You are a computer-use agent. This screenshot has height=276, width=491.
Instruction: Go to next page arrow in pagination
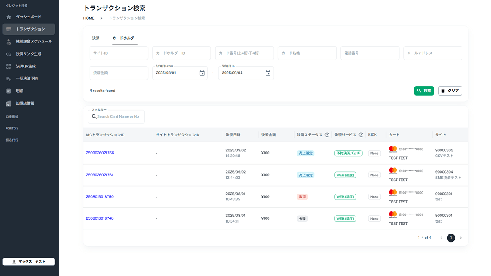click(461, 238)
